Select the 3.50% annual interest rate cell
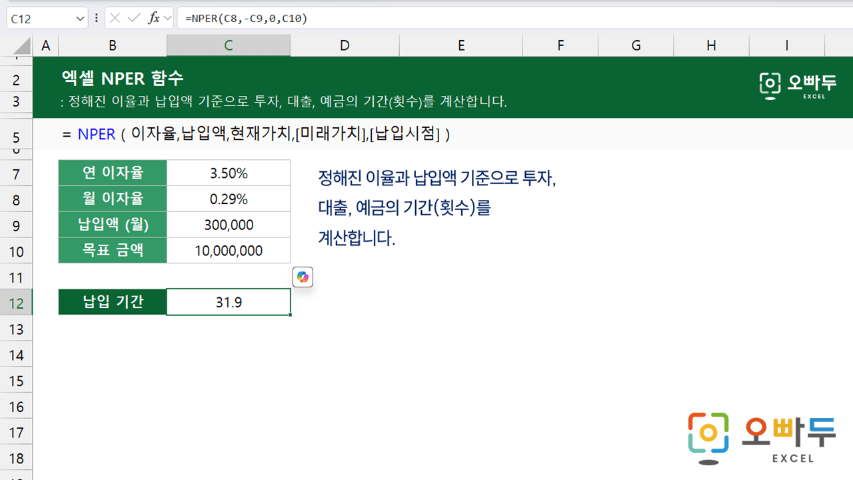The width and height of the screenshot is (853, 480). coord(228,173)
